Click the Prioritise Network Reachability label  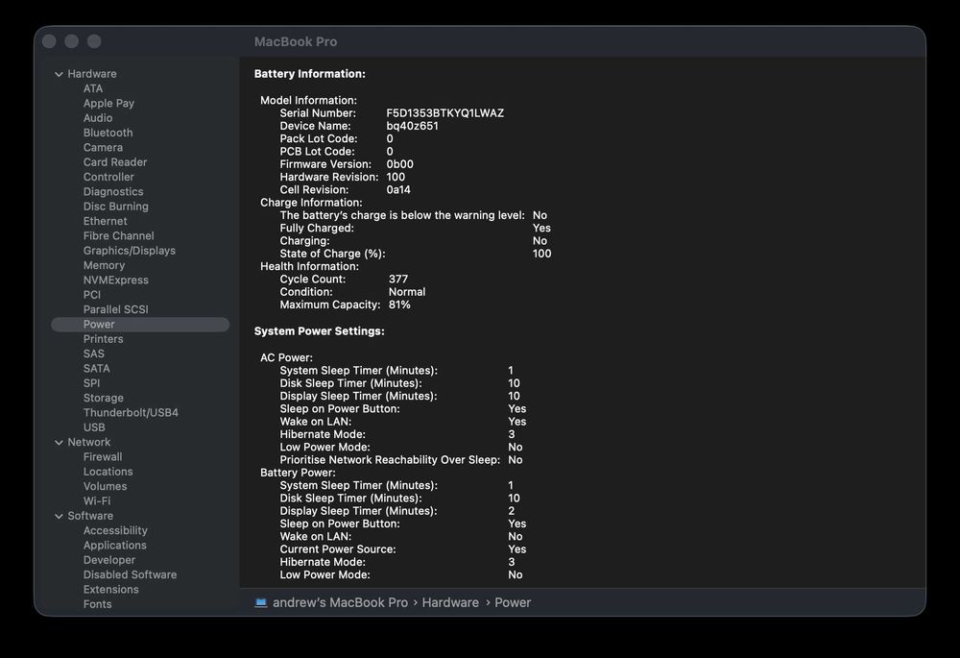pyautogui.click(x=390, y=459)
